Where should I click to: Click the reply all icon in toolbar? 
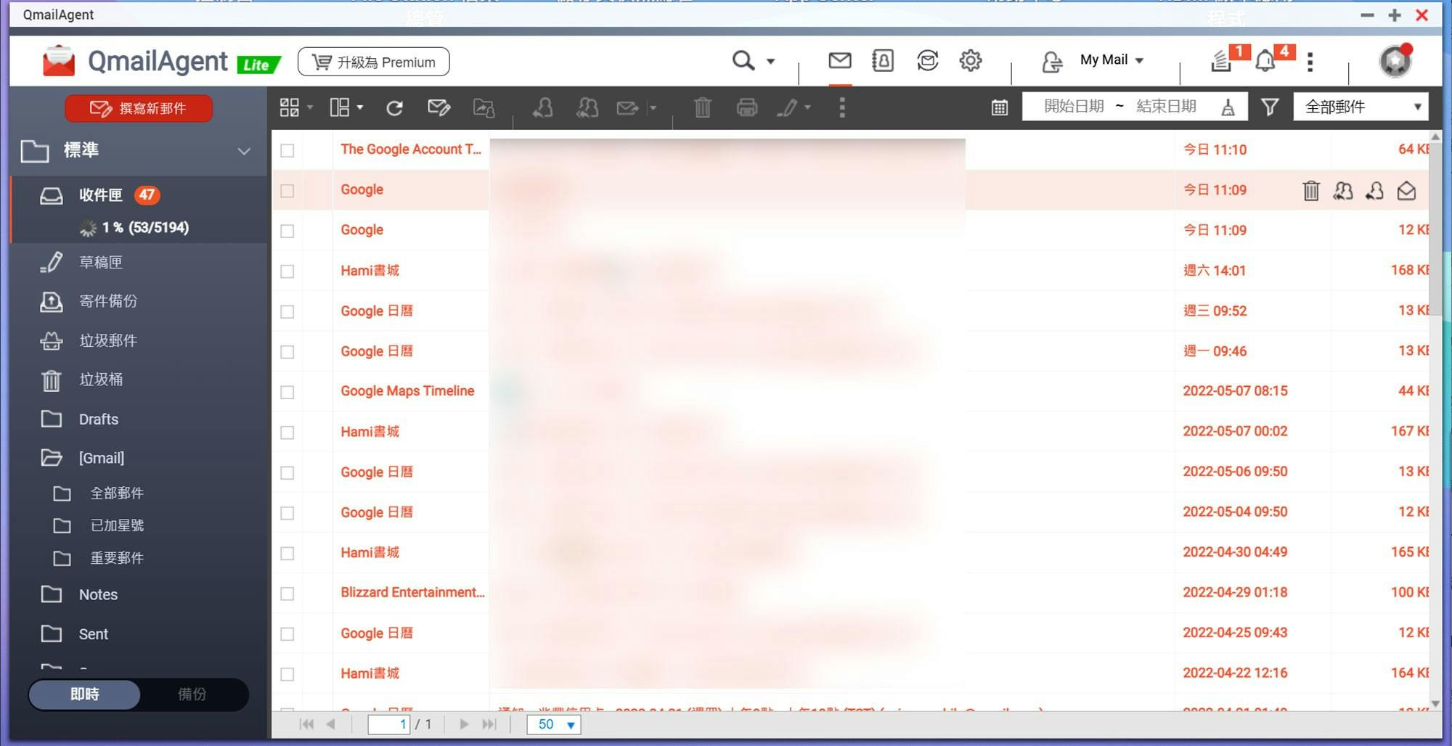click(x=587, y=108)
